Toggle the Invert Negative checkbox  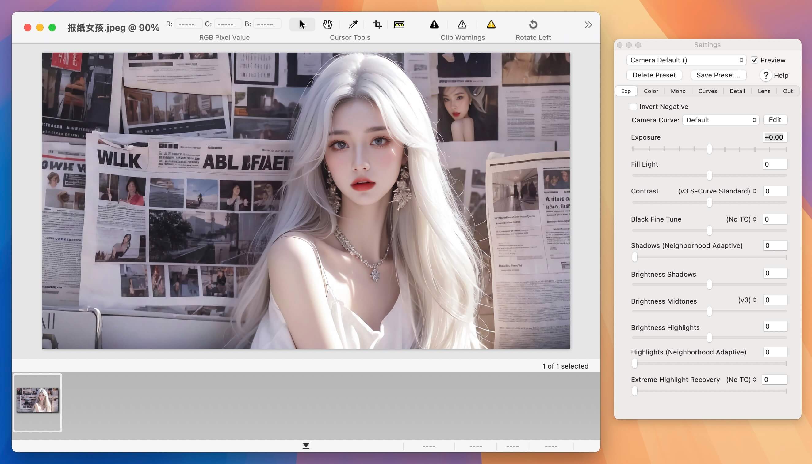tap(633, 106)
